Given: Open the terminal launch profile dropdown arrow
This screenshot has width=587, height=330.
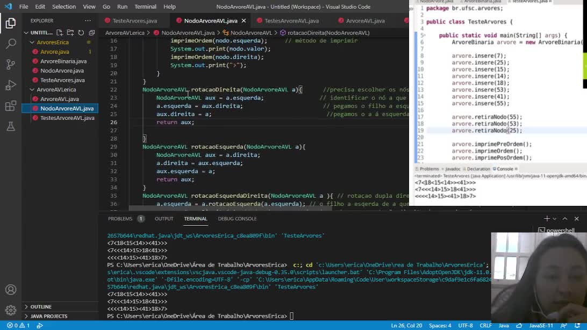Looking at the screenshot, I should 555,219.
